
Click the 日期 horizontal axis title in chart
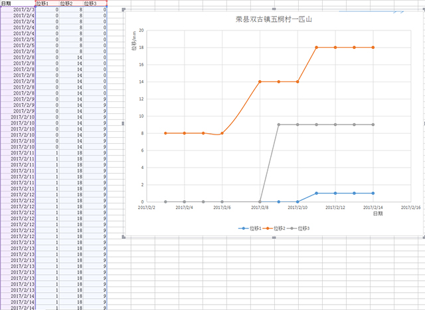click(377, 214)
